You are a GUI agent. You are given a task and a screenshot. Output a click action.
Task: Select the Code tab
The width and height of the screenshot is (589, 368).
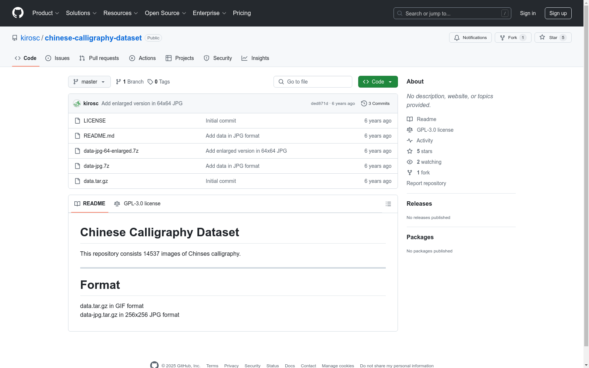coord(26,58)
